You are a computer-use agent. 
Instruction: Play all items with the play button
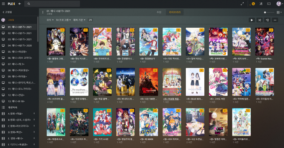(x=251, y=20)
